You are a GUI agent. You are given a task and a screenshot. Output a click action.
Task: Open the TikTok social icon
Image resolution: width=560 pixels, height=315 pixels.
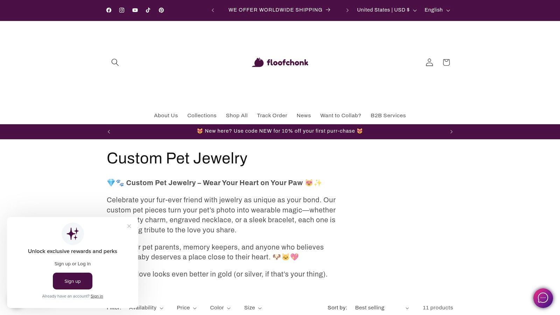point(148,10)
